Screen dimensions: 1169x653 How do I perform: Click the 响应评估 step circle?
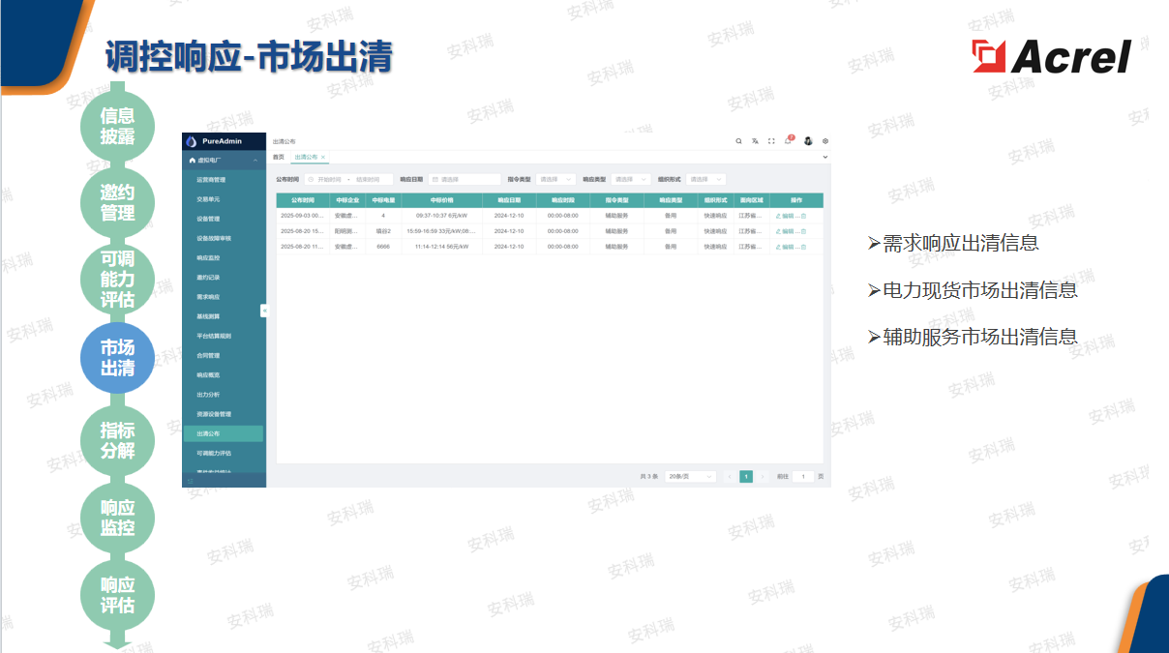117,595
